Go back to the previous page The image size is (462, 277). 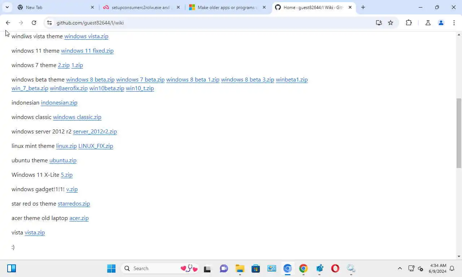(8, 23)
